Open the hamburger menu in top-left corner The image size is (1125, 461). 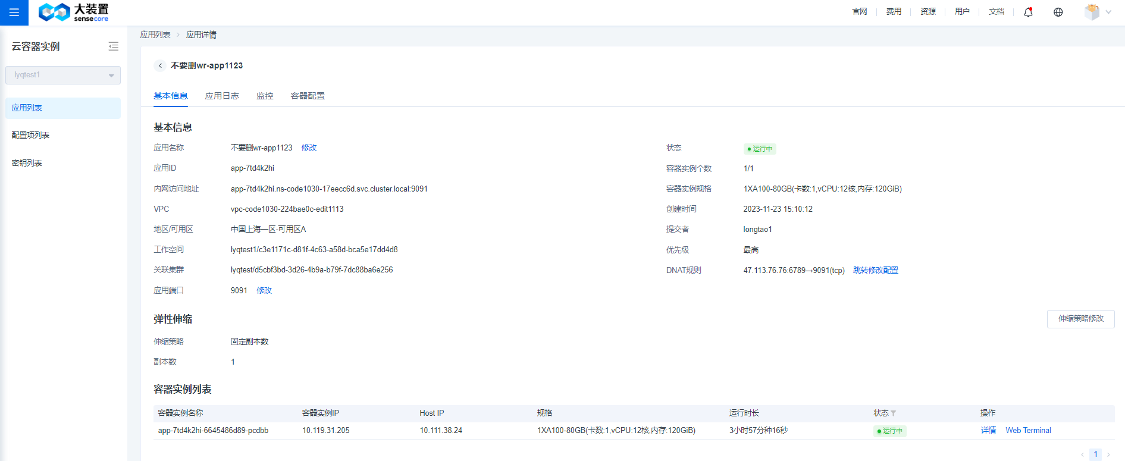pos(14,12)
